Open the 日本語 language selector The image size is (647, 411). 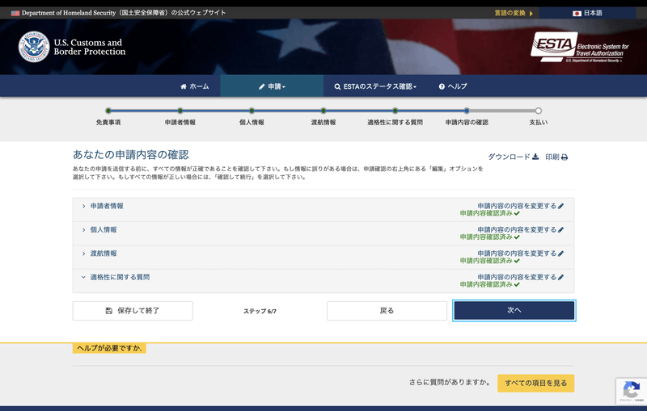[x=587, y=13]
